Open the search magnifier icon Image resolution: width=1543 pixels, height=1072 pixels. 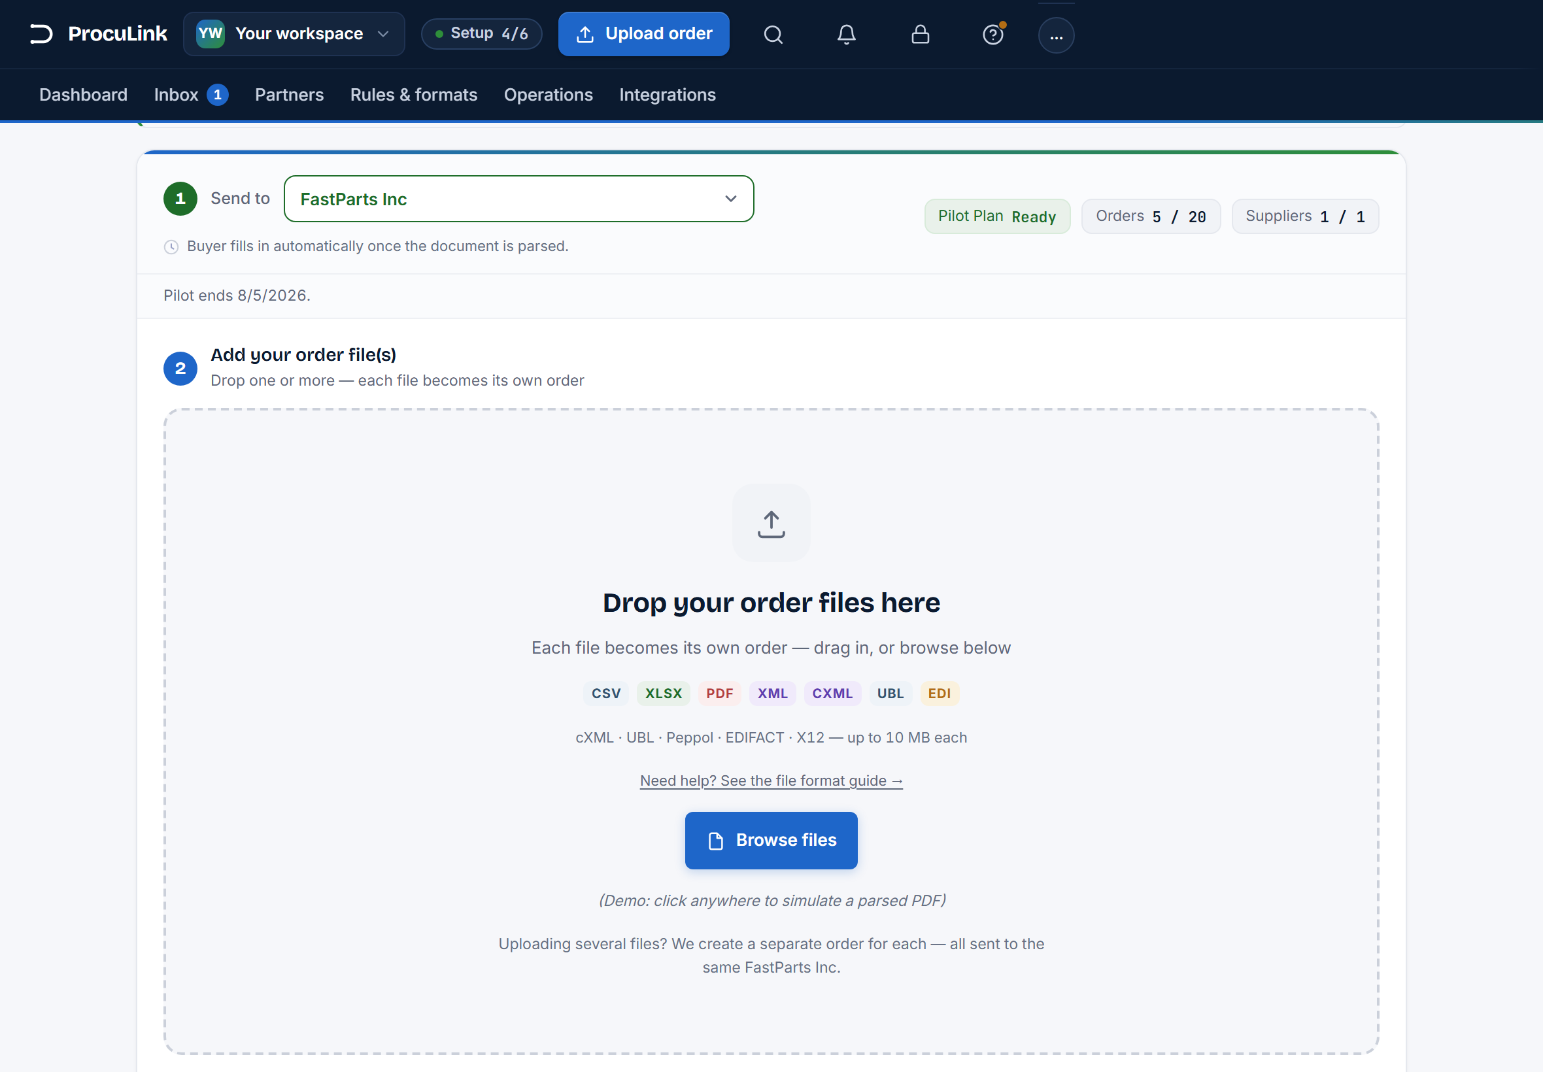click(x=773, y=34)
